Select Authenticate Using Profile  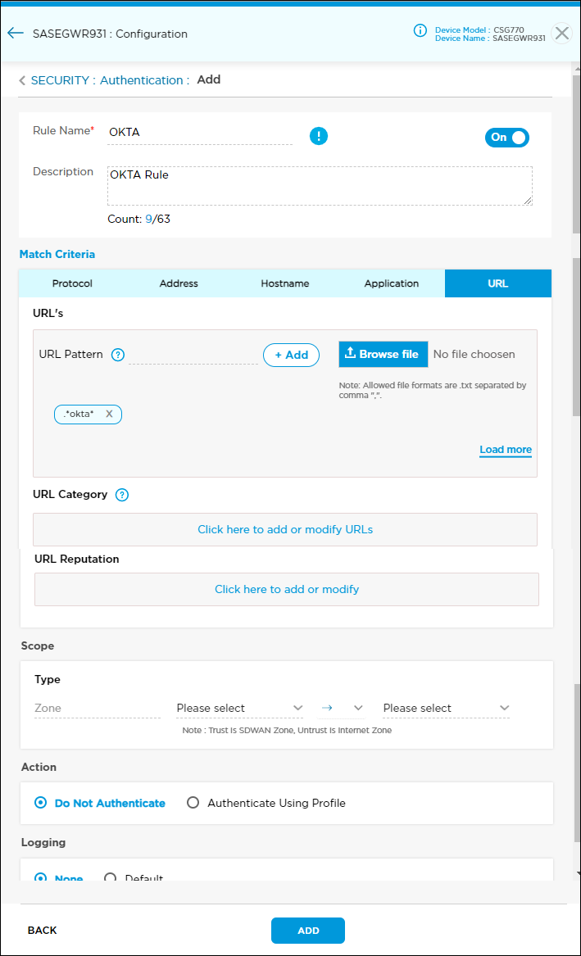[x=193, y=803]
